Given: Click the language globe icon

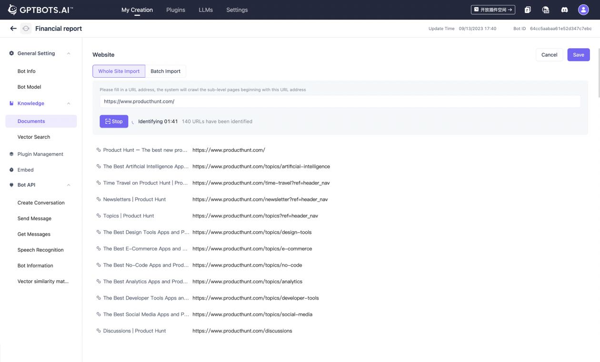Looking at the screenshot, I should 546,10.
